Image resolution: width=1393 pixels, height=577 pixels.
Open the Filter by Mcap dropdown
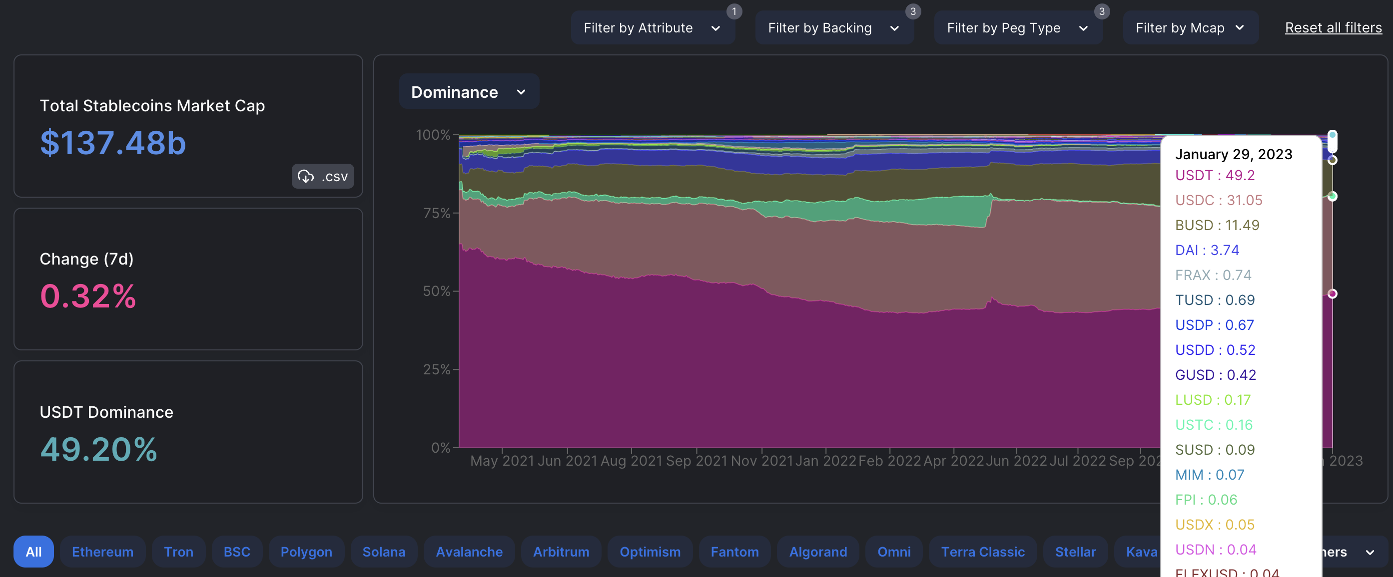pos(1191,27)
